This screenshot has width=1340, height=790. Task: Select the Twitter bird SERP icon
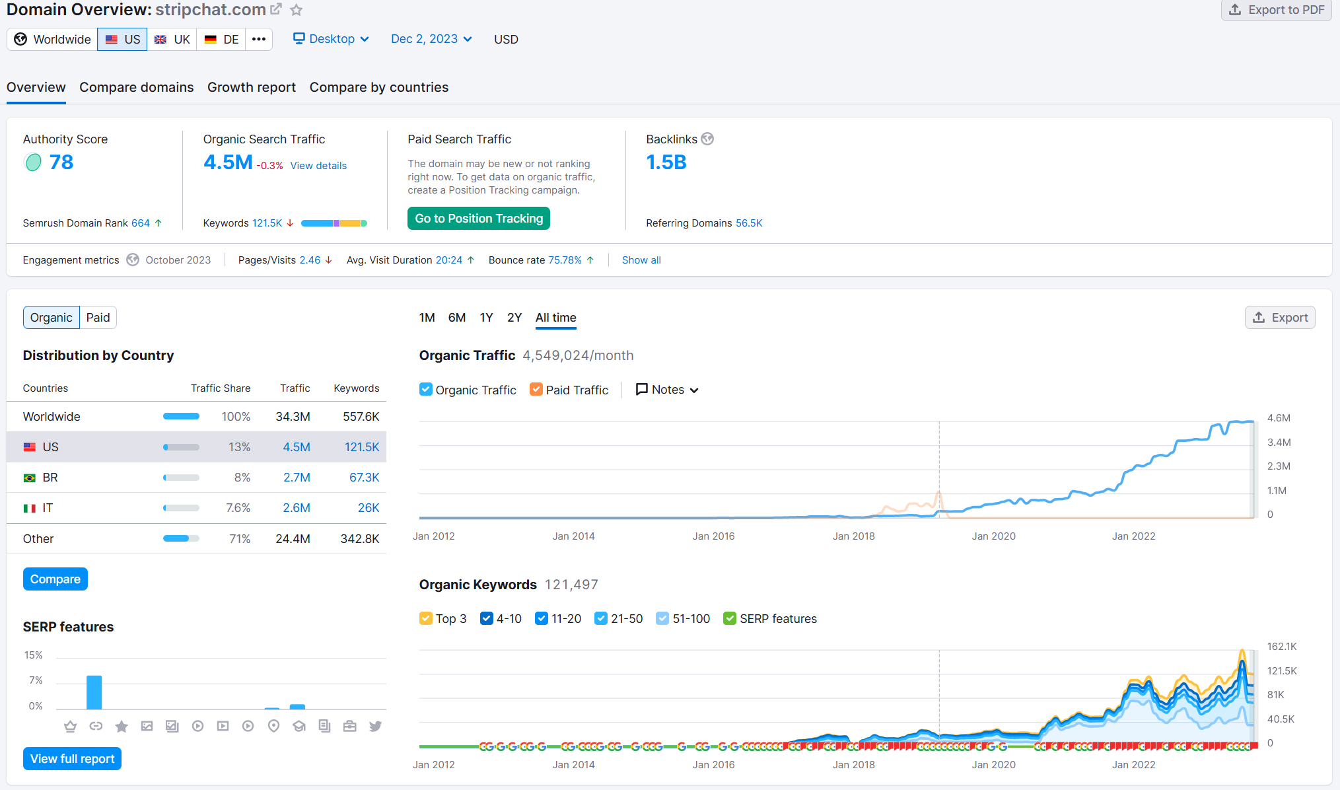point(375,727)
